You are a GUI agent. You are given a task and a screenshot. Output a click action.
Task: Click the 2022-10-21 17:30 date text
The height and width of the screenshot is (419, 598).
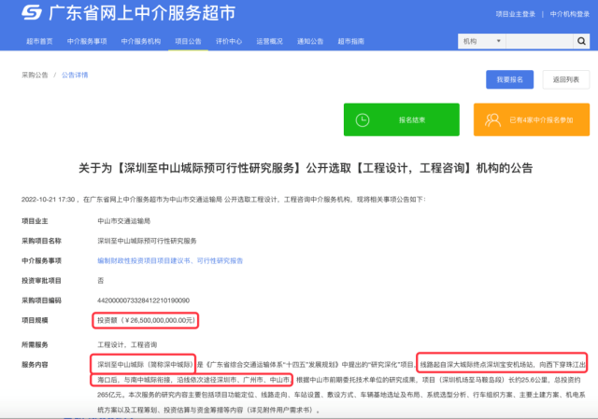tap(48, 199)
